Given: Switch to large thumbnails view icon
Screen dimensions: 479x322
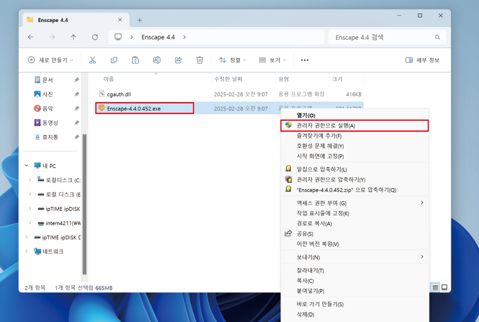Looking at the screenshot, I should [x=444, y=287].
